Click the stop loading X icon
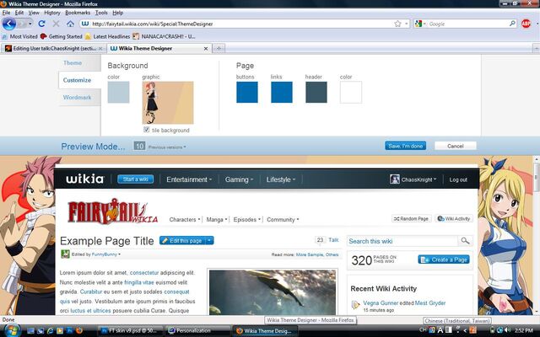The width and height of the screenshot is (540, 337). point(56,24)
